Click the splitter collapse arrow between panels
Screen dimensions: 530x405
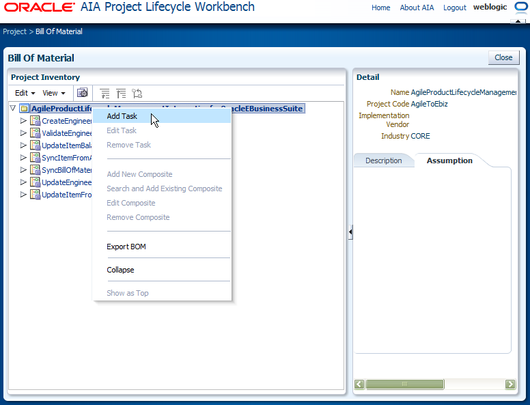(x=350, y=232)
